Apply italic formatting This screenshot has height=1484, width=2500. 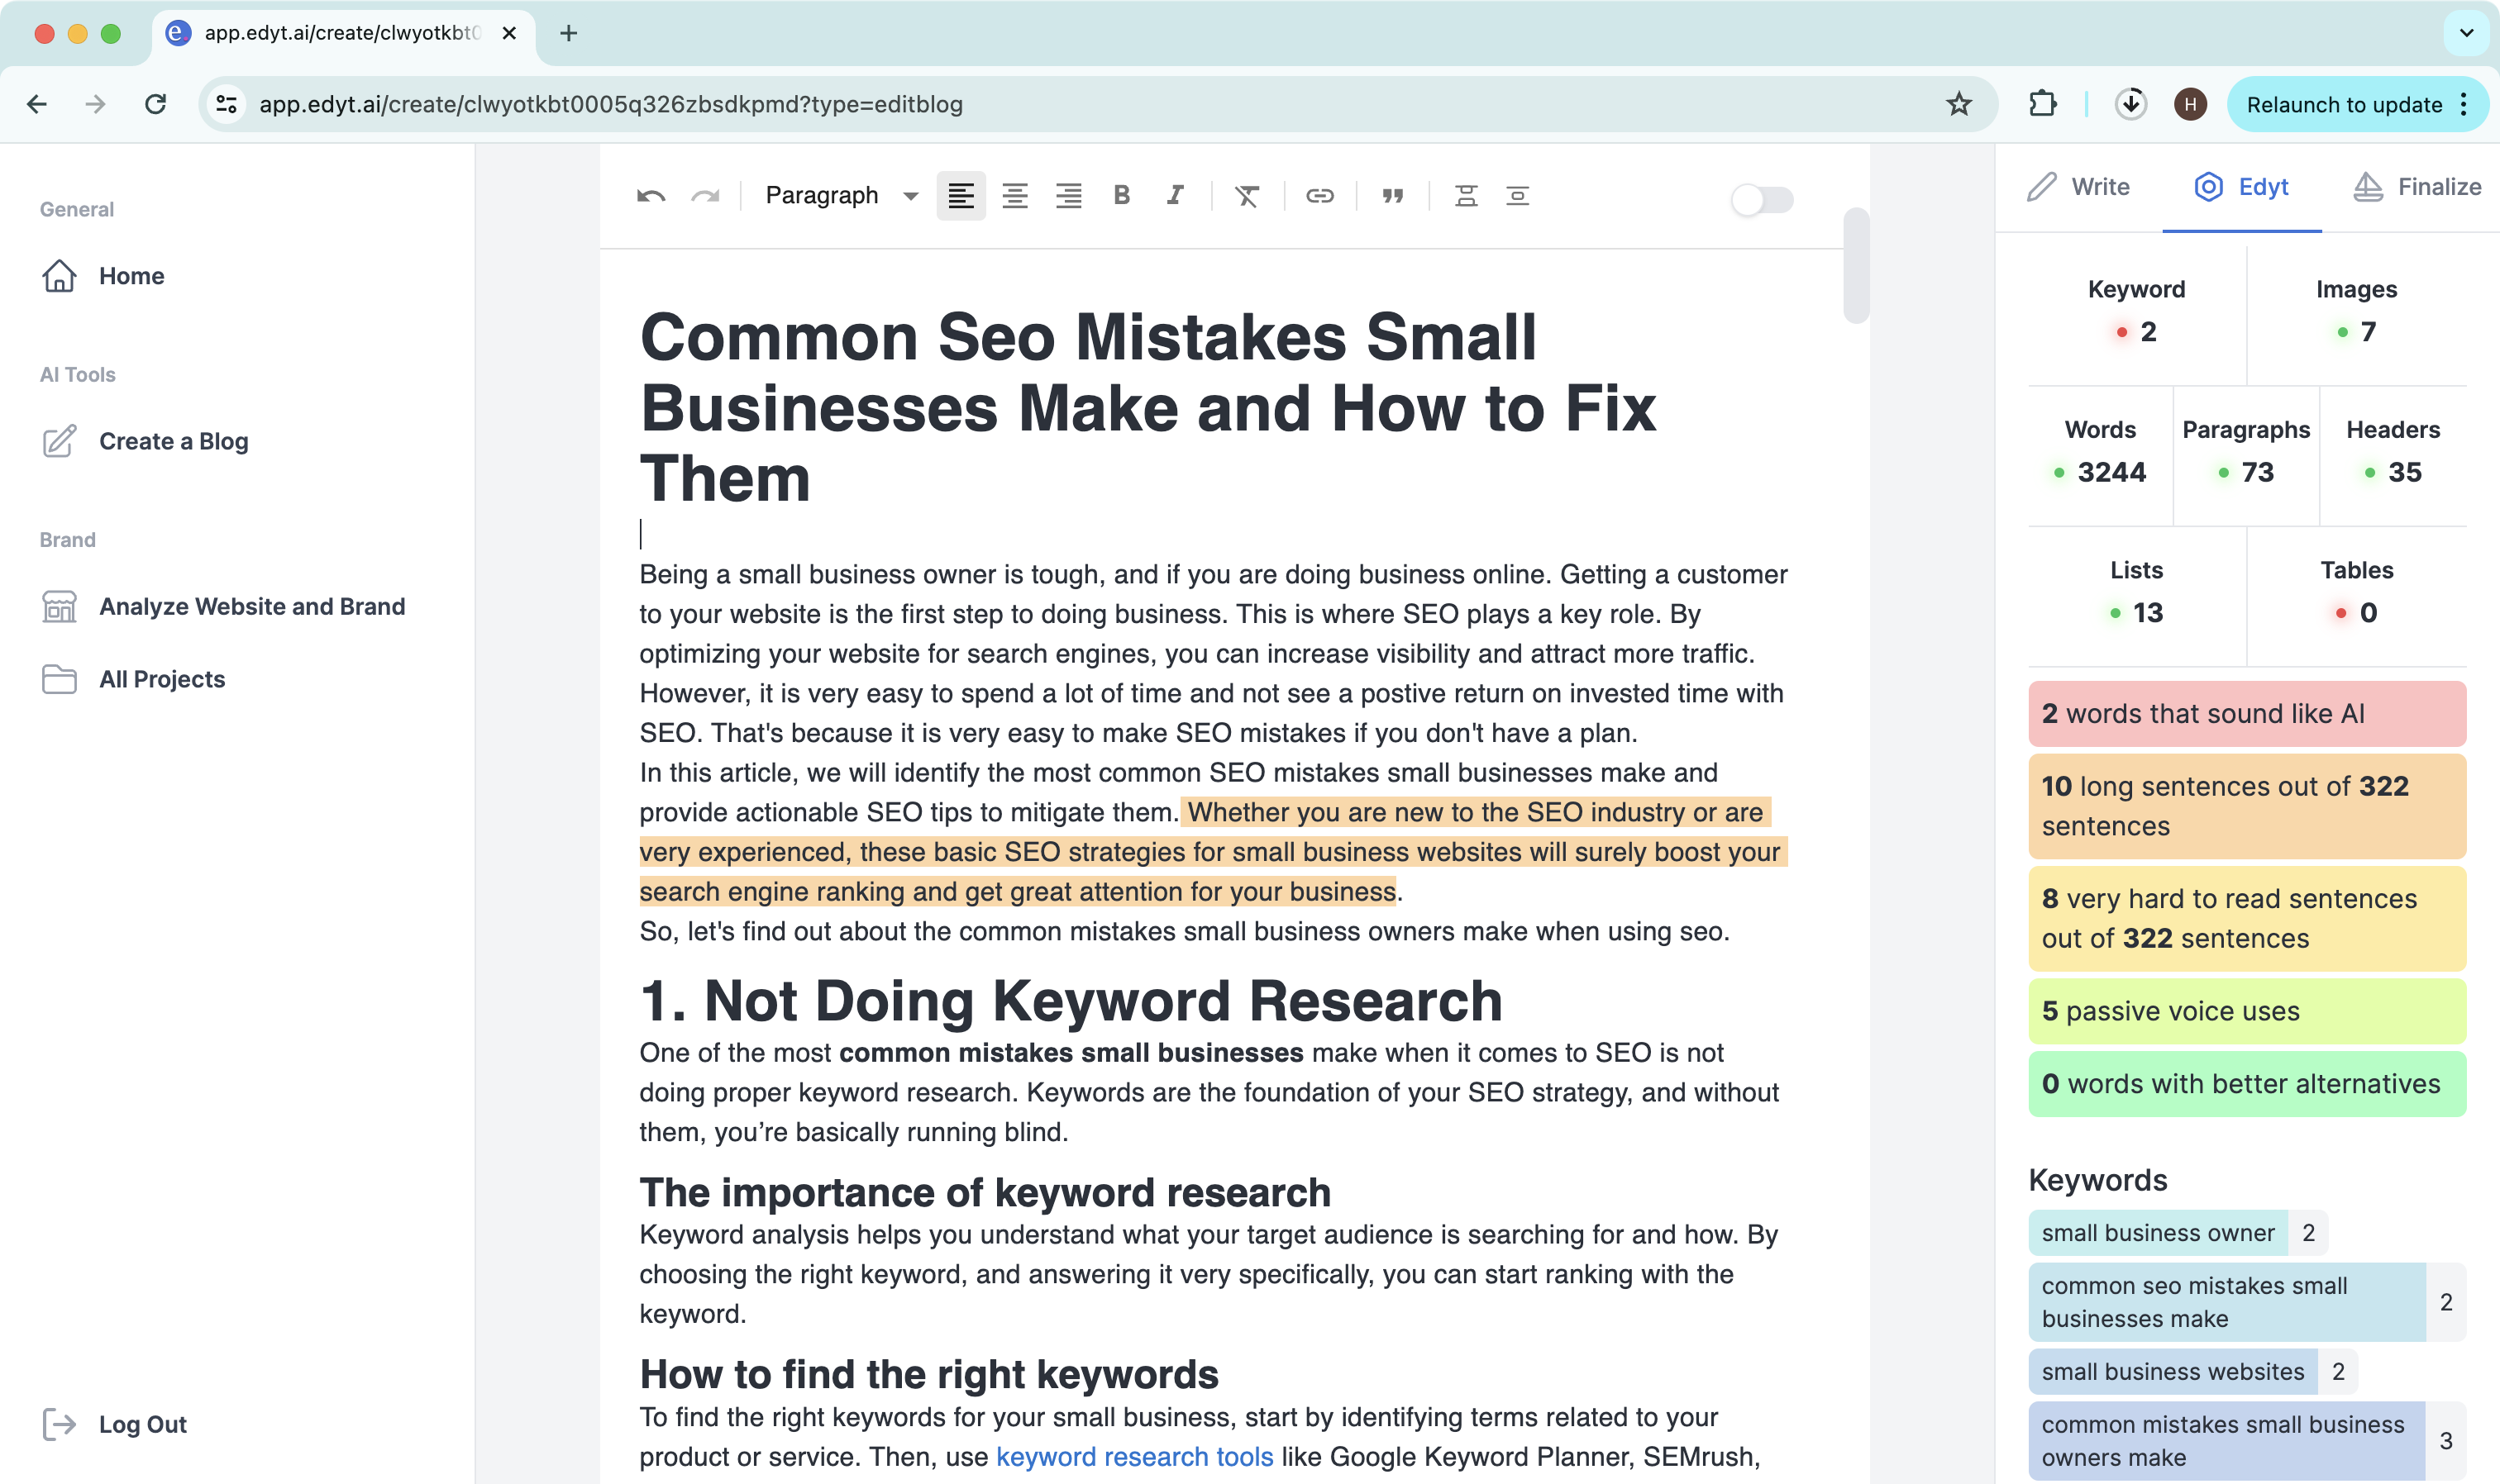(x=1176, y=196)
